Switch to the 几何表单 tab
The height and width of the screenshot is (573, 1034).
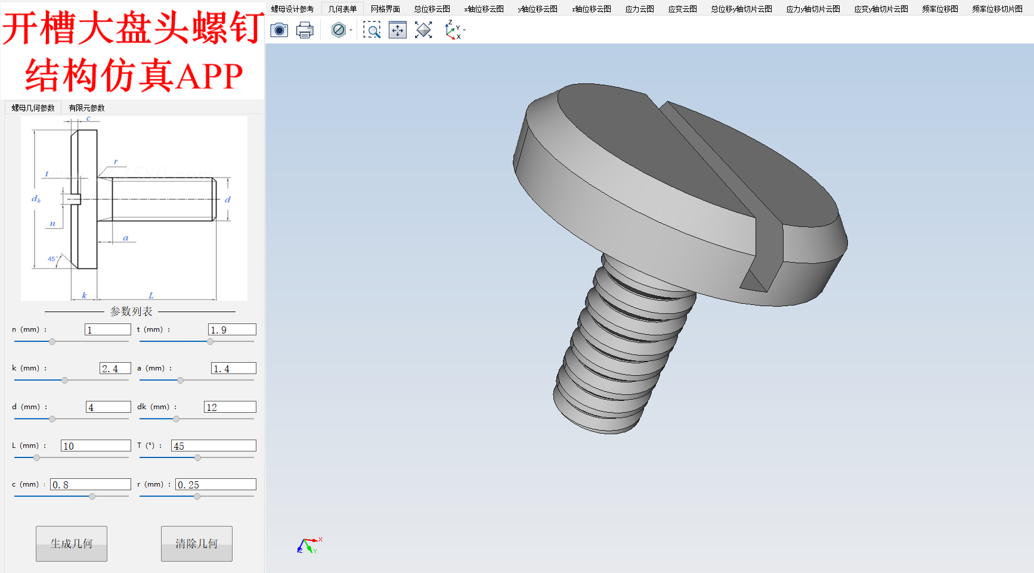(x=342, y=9)
